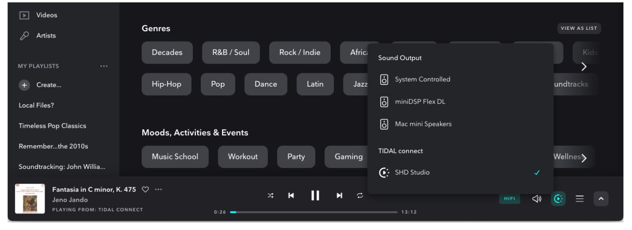Click the HIFI quality badge
Image resolution: width=632 pixels, height=230 pixels.
[x=509, y=199]
